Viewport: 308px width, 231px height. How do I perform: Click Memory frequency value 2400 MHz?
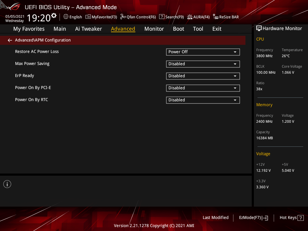click(264, 122)
